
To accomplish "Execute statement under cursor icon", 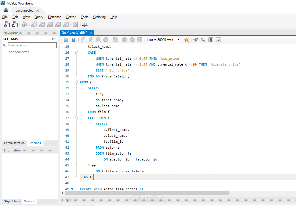I will tap(91, 40).
